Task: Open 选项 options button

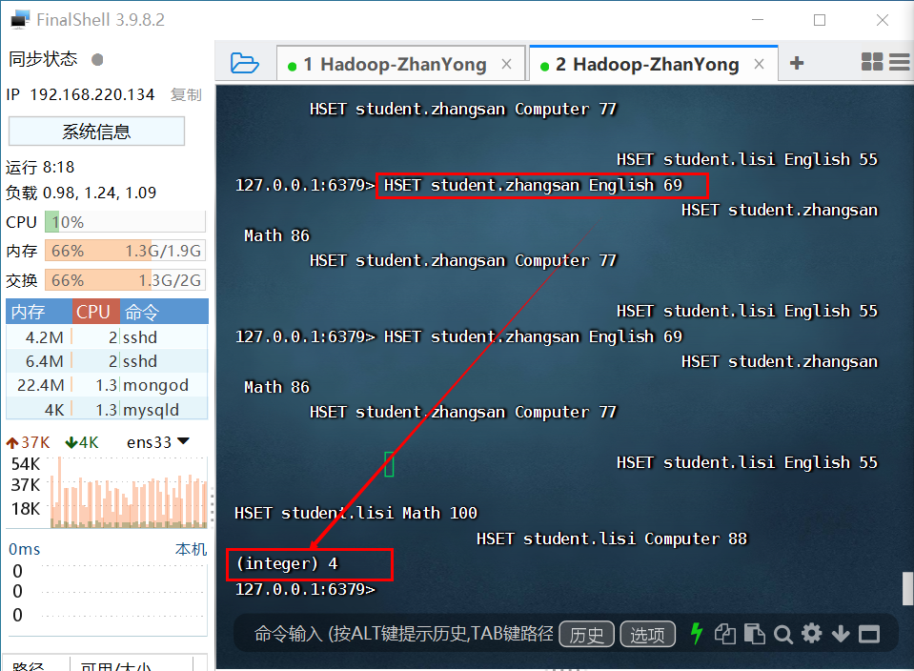Action: (x=647, y=634)
